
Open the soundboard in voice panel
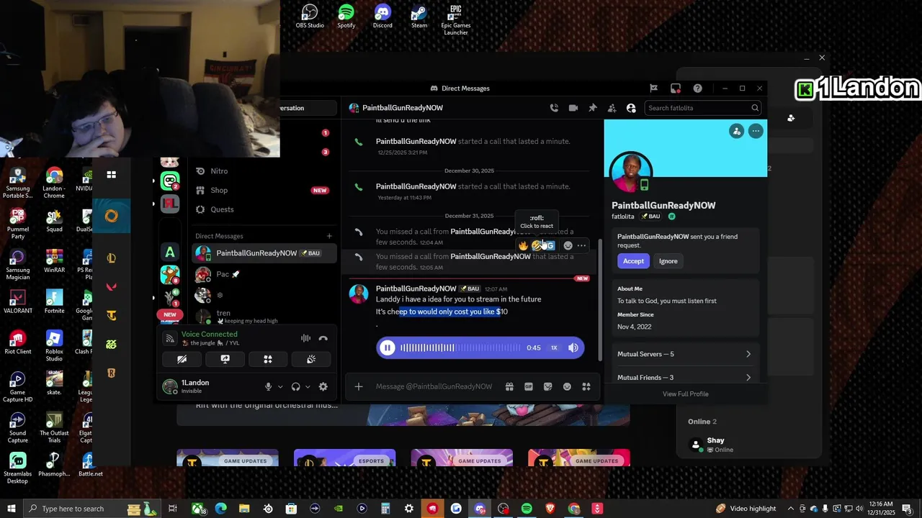311,359
